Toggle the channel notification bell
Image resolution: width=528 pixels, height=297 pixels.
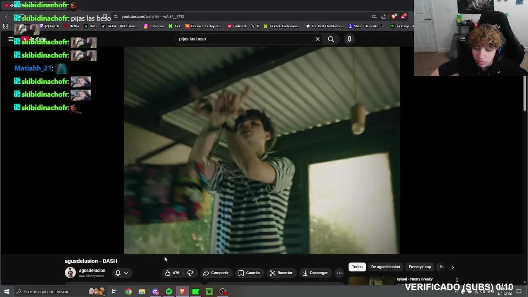[118, 273]
